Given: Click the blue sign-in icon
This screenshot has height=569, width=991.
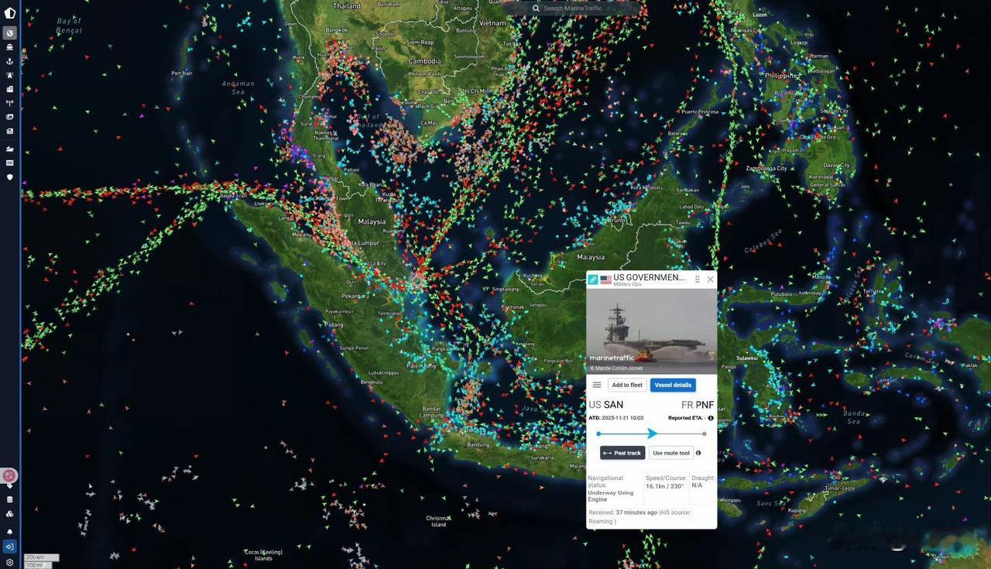Looking at the screenshot, I should [10, 547].
